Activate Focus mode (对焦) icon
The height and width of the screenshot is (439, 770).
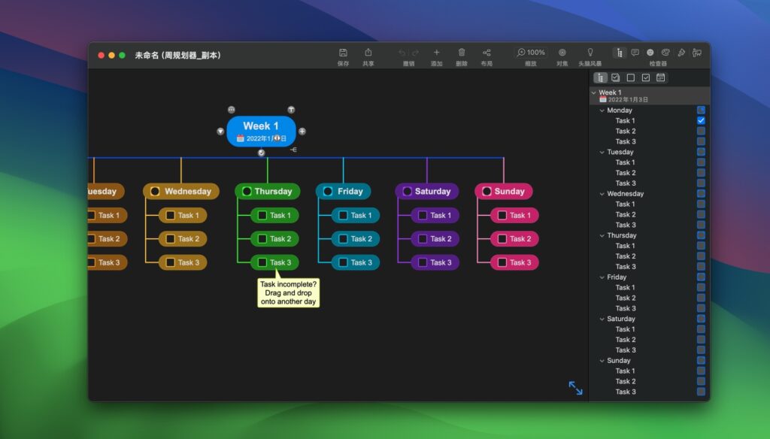[562, 53]
